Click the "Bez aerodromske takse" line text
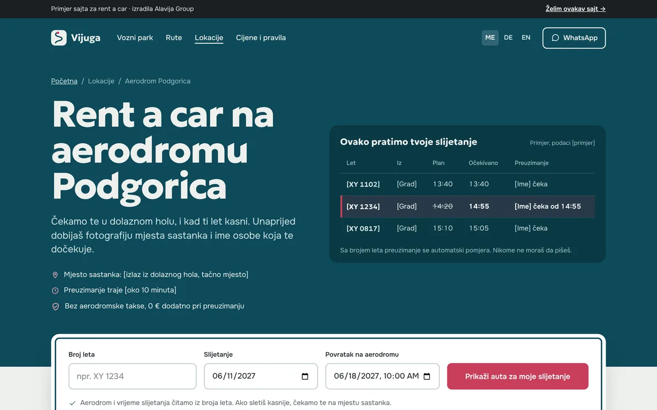This screenshot has width=657, height=410. 154,306
